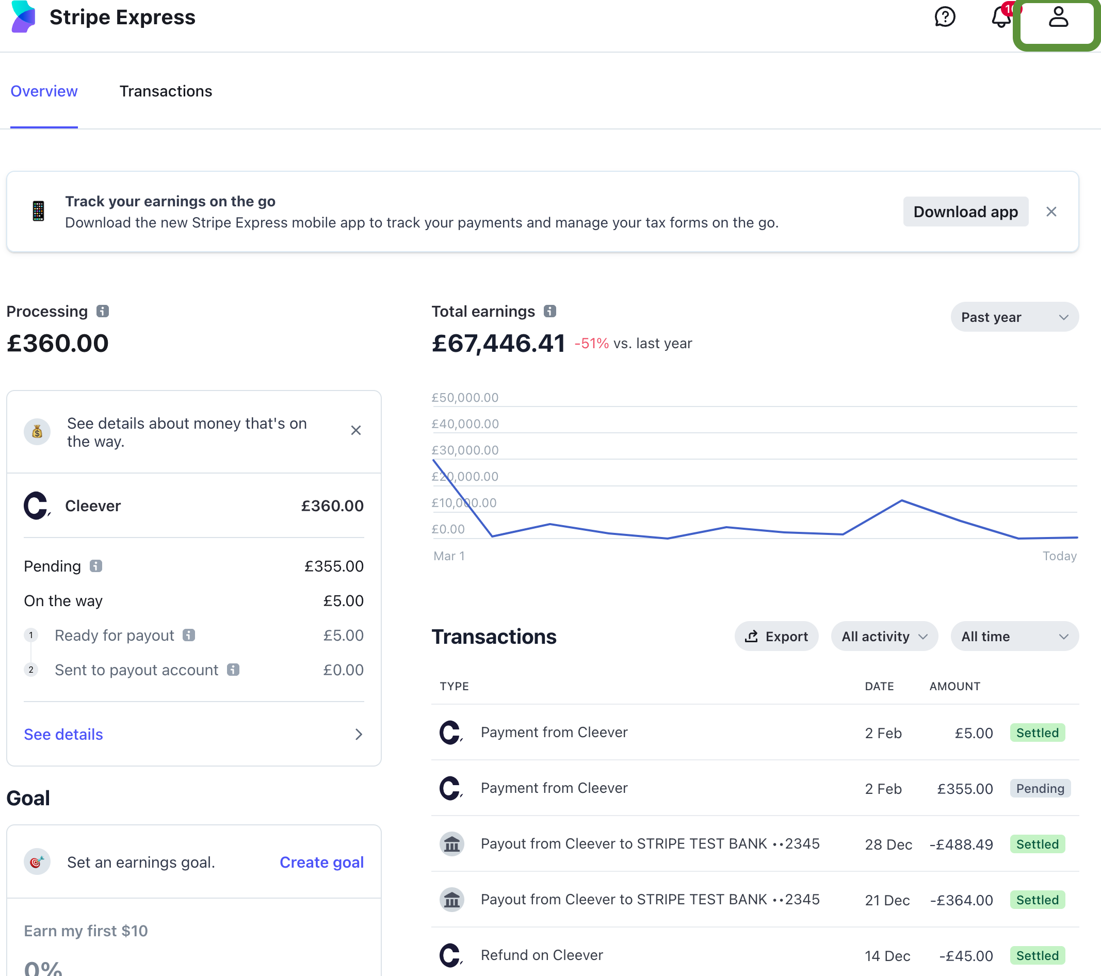1101x976 pixels.
Task: Open the Past year dropdown
Action: 1014,317
